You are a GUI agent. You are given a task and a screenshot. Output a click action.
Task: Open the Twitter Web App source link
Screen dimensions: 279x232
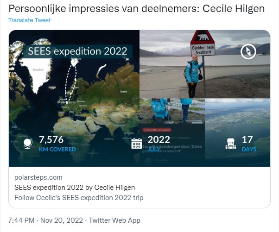[114, 220]
